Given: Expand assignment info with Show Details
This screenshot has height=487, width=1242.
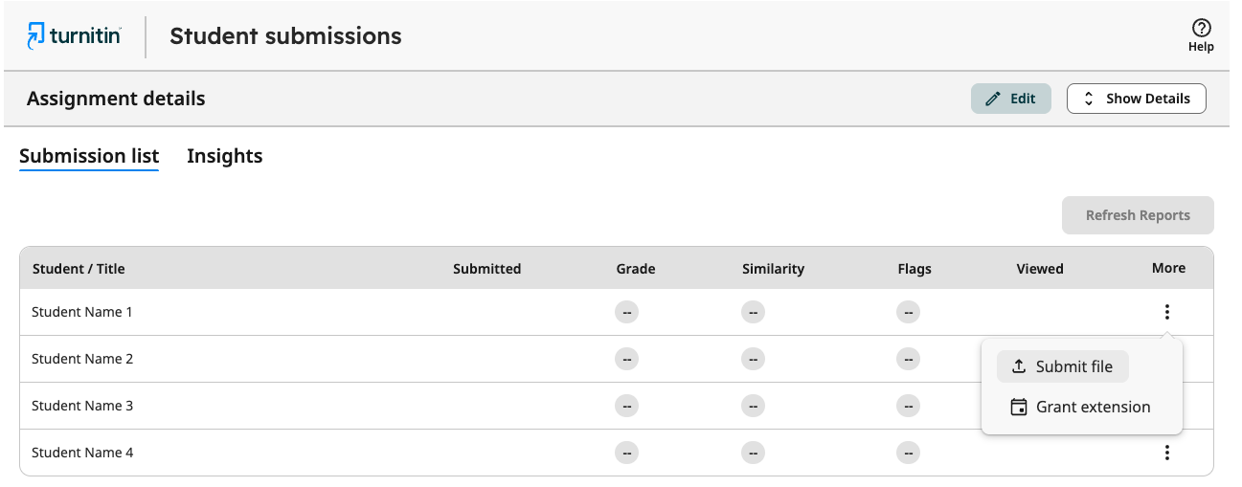Looking at the screenshot, I should (1136, 99).
